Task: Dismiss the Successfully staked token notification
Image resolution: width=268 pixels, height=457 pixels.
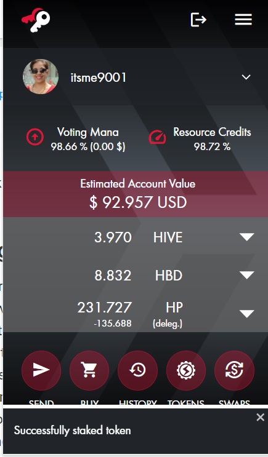Action: pos(260,418)
